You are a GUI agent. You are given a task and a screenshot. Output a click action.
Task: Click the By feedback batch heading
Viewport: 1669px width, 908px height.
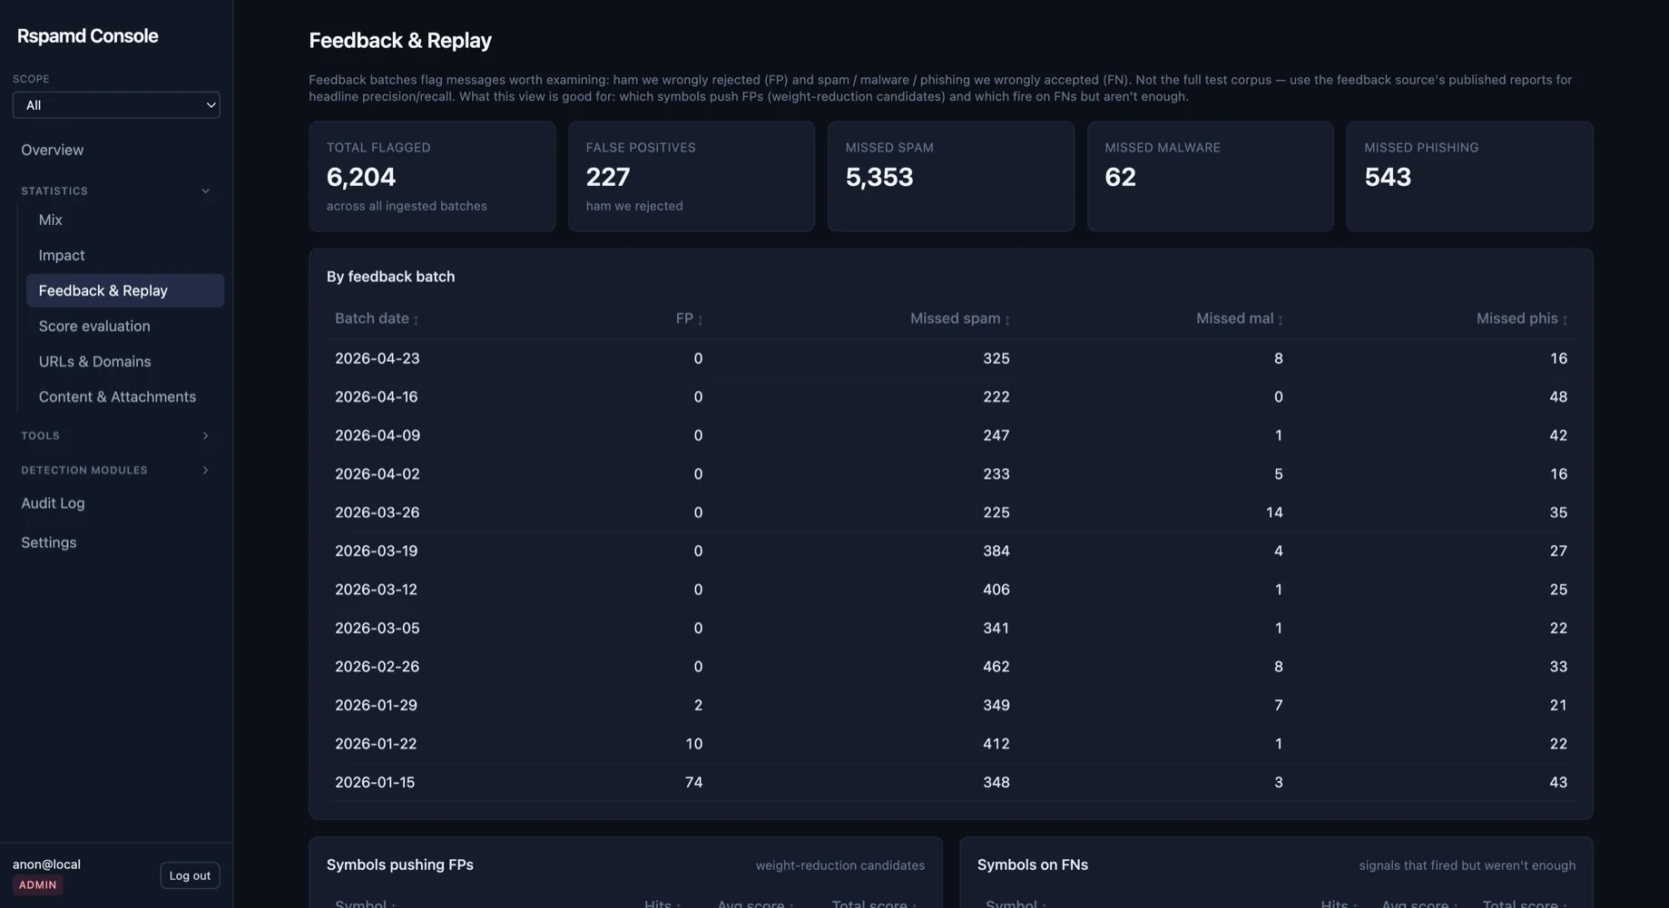click(x=391, y=277)
